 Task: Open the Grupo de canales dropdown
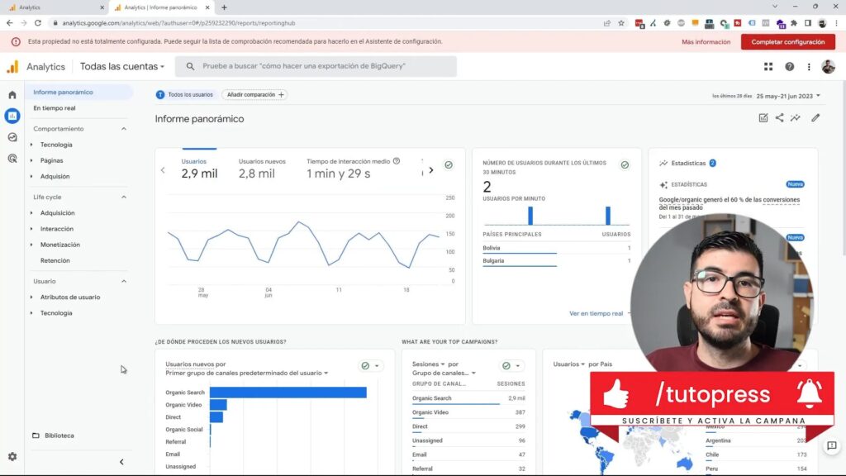444,373
